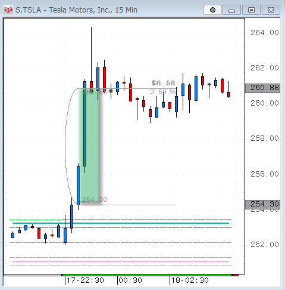Click the red chart icon beside S.TSLA title

pyautogui.click(x=8, y=10)
